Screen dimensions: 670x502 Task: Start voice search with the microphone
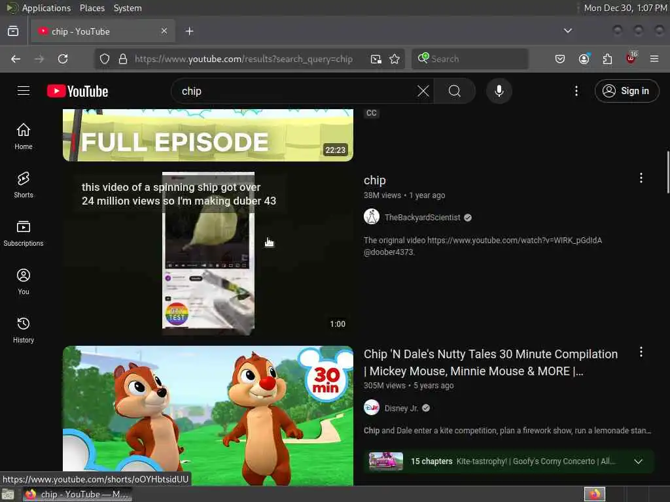point(499,91)
